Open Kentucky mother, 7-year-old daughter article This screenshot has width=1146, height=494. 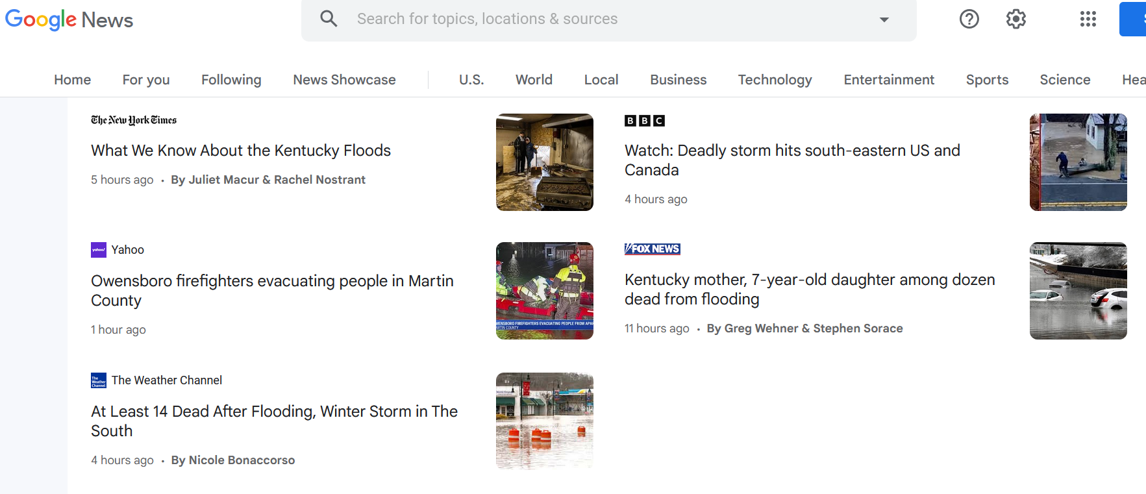(x=810, y=290)
